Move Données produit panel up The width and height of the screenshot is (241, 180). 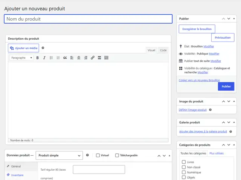[x=159, y=156]
